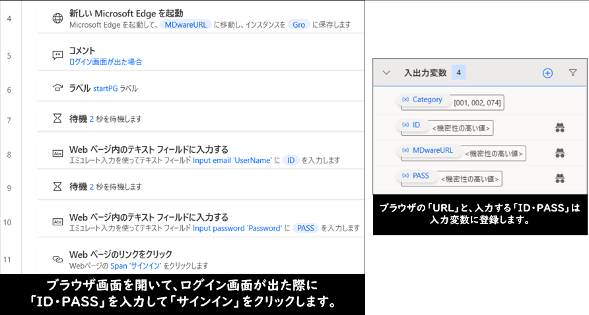Image resolution: width=589 pixels, height=315 pixels.
Task: Click the PASS token in step 10
Action: pyautogui.click(x=305, y=229)
